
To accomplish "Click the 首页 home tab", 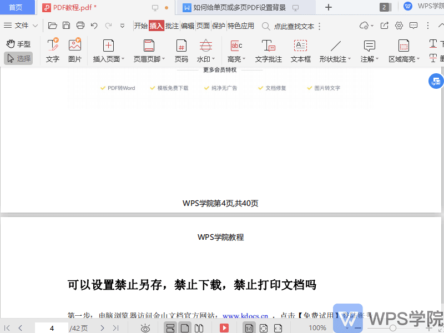I will (x=17, y=7).
